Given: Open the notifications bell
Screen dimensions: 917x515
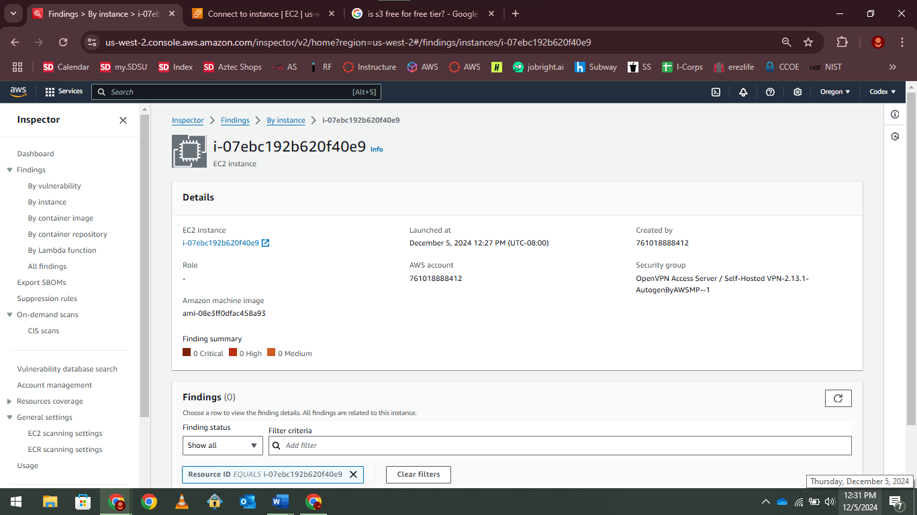Looking at the screenshot, I should coord(742,92).
